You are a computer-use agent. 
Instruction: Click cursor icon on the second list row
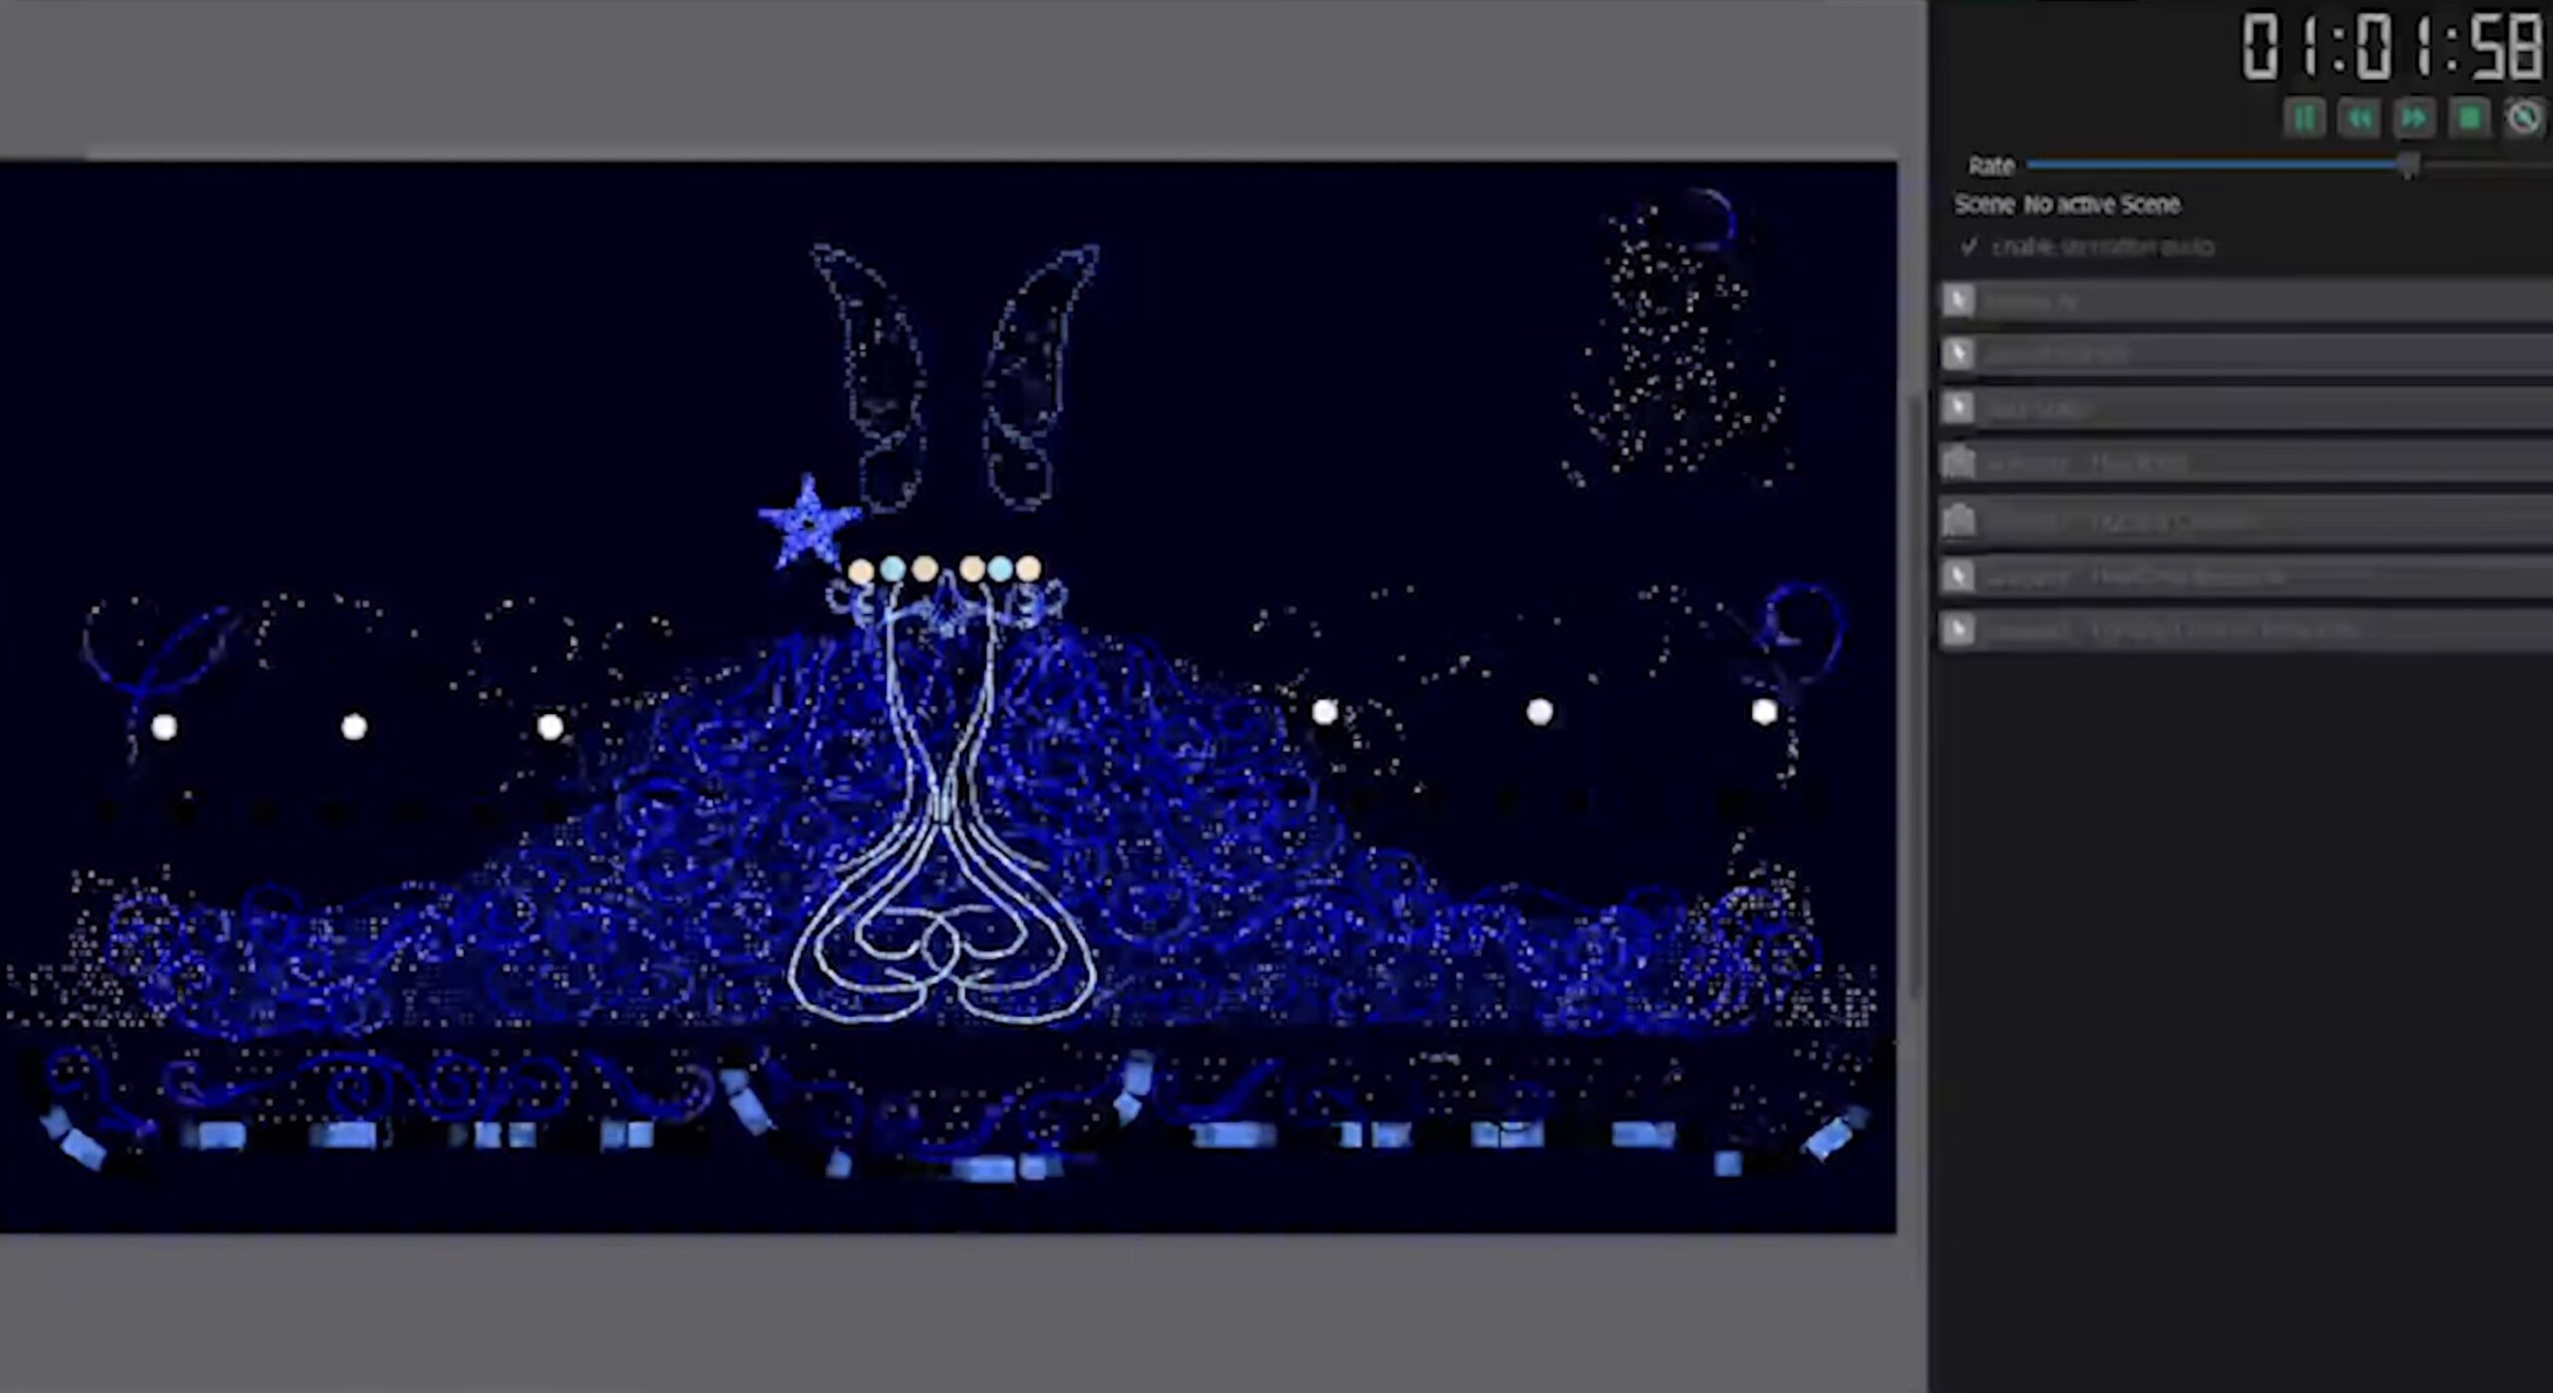[1959, 354]
